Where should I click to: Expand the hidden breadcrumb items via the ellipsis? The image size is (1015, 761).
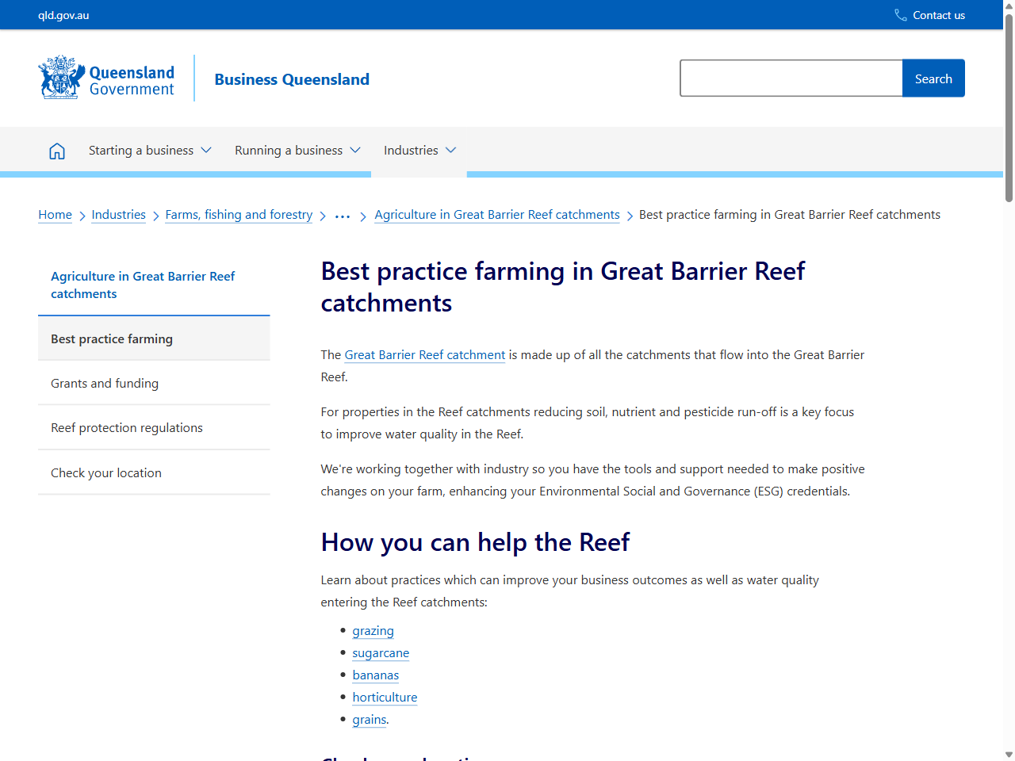coord(342,215)
